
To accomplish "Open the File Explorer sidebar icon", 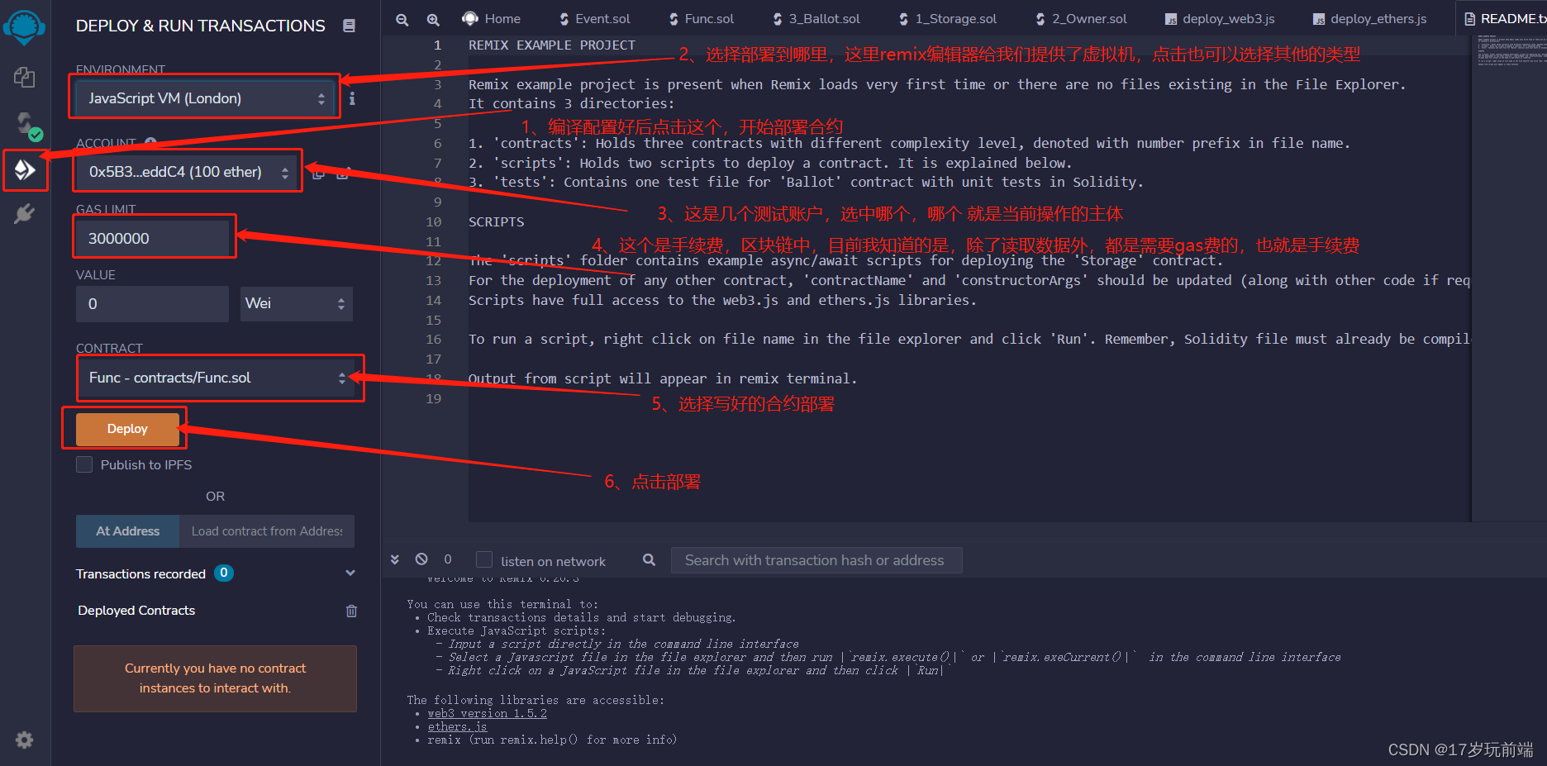I will (24, 78).
